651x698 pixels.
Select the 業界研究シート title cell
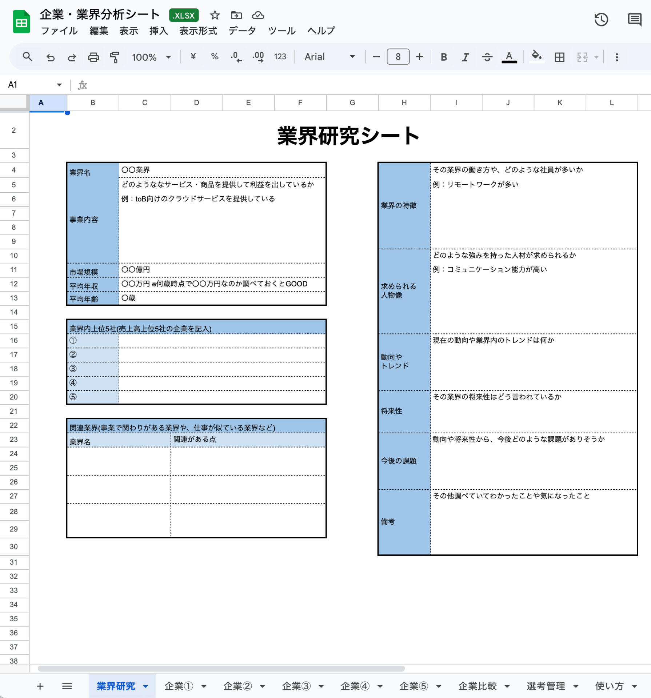348,136
